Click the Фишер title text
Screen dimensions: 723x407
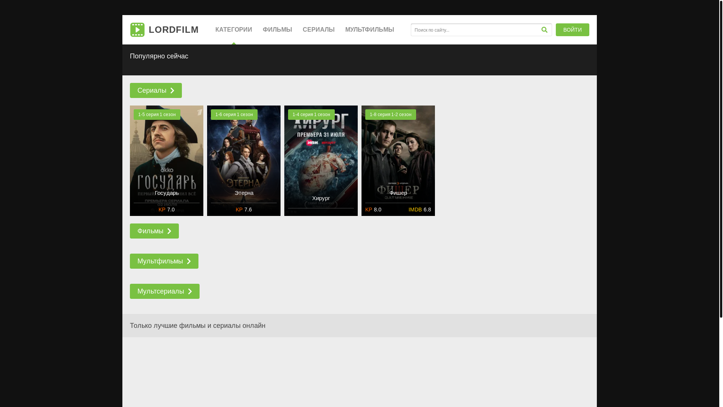click(x=398, y=193)
